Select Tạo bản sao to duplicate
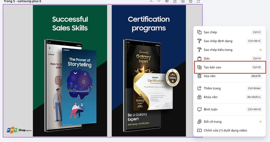The image size is (270, 142). click(x=230, y=67)
